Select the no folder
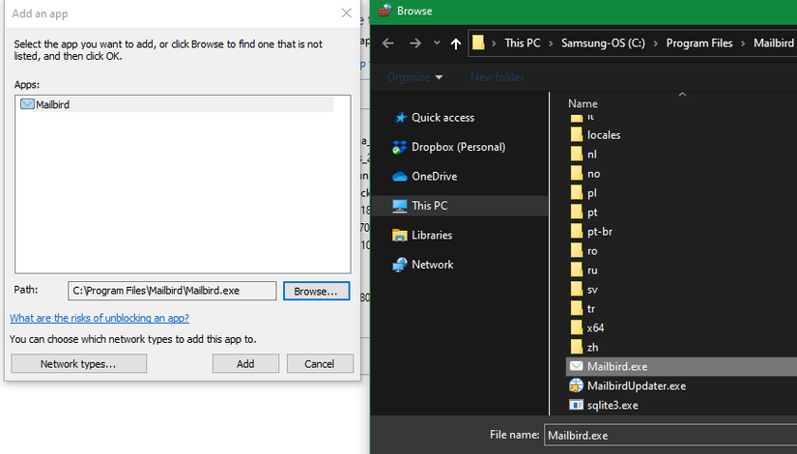The width and height of the screenshot is (797, 454). tap(594, 173)
